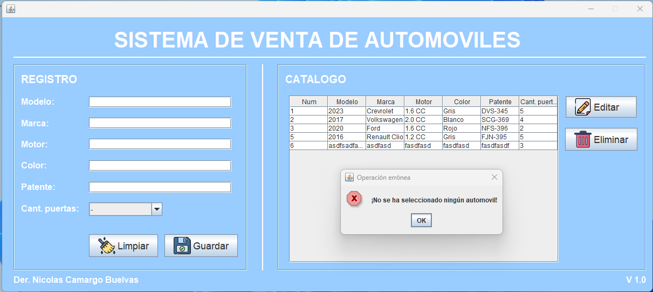Image resolution: width=653 pixels, height=292 pixels.
Task: Save the record with Guardar
Action: (201, 246)
